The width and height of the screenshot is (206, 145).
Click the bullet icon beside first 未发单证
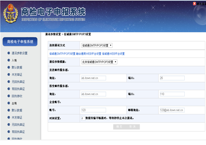point(9,74)
